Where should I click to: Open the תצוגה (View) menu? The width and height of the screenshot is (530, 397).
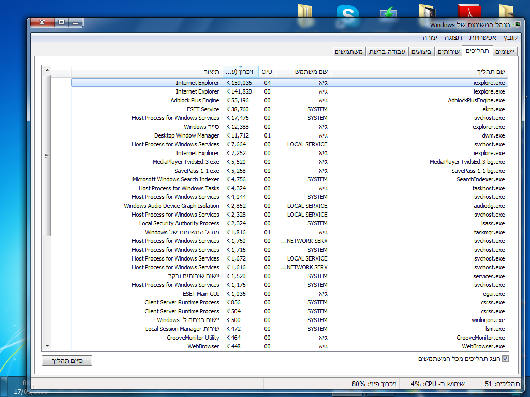tap(453, 38)
